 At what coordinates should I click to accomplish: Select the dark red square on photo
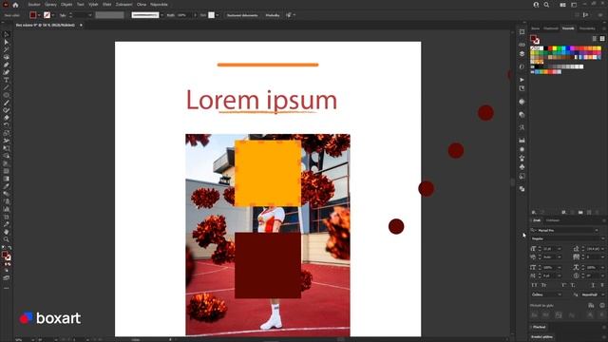pos(268,265)
